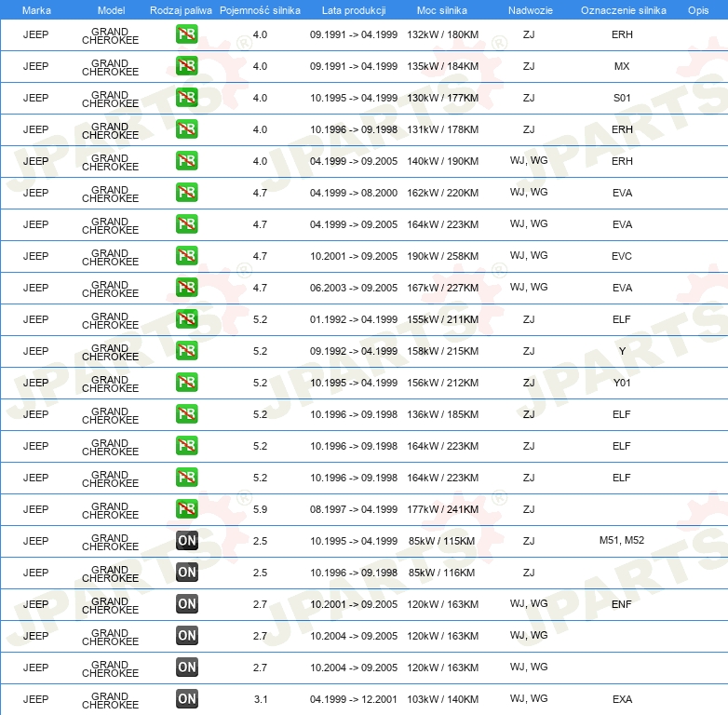Click the Moc silnika column header
The height and width of the screenshot is (715, 728).
coord(442,9)
